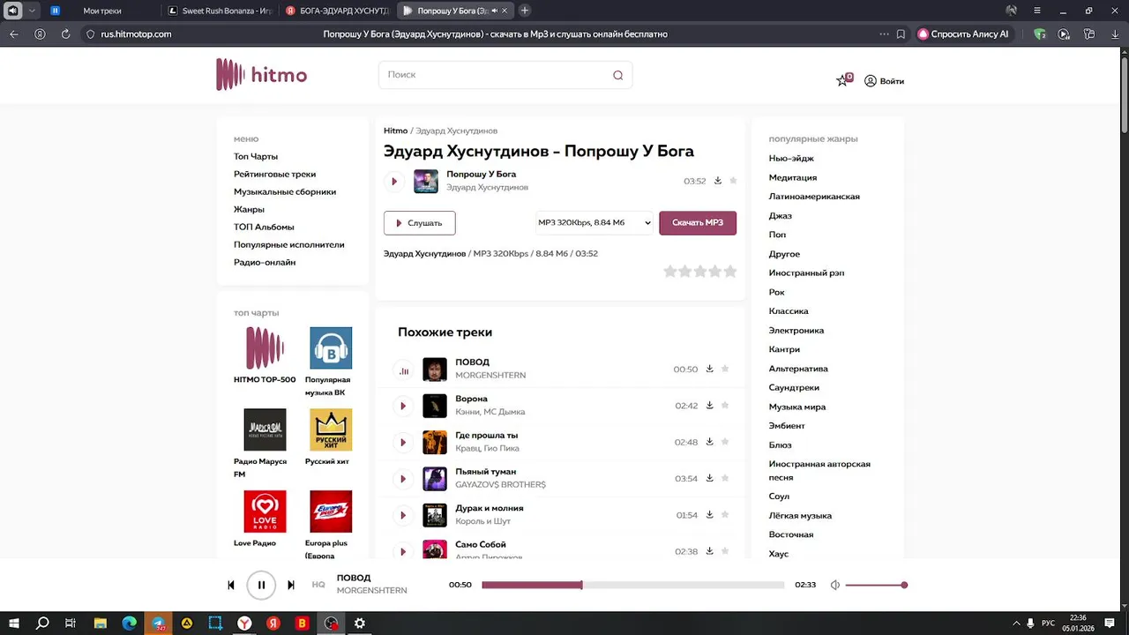The width and height of the screenshot is (1129, 635).
Task: Open Музыкальные сборники menu item
Action: [x=285, y=191]
